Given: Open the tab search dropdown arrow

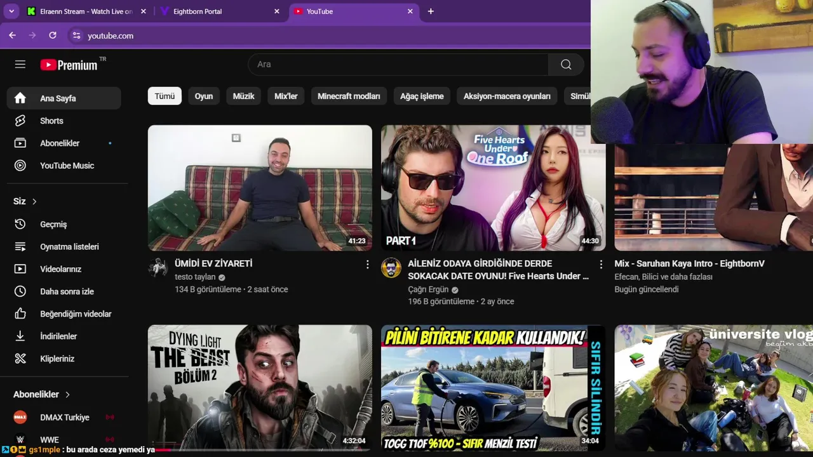Looking at the screenshot, I should (11, 11).
